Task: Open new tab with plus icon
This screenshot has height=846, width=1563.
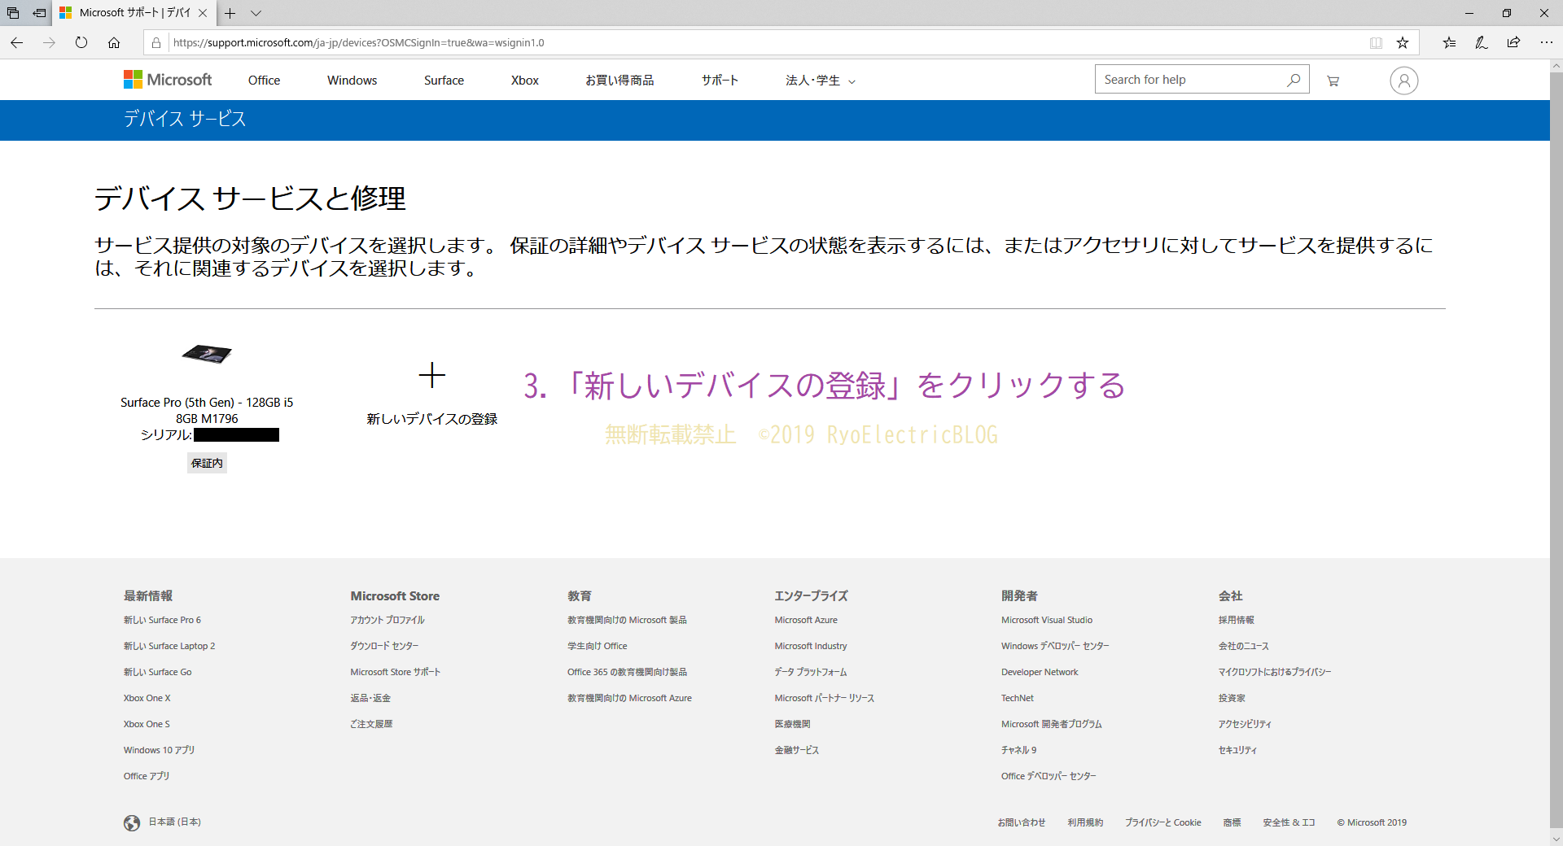Action: (230, 13)
